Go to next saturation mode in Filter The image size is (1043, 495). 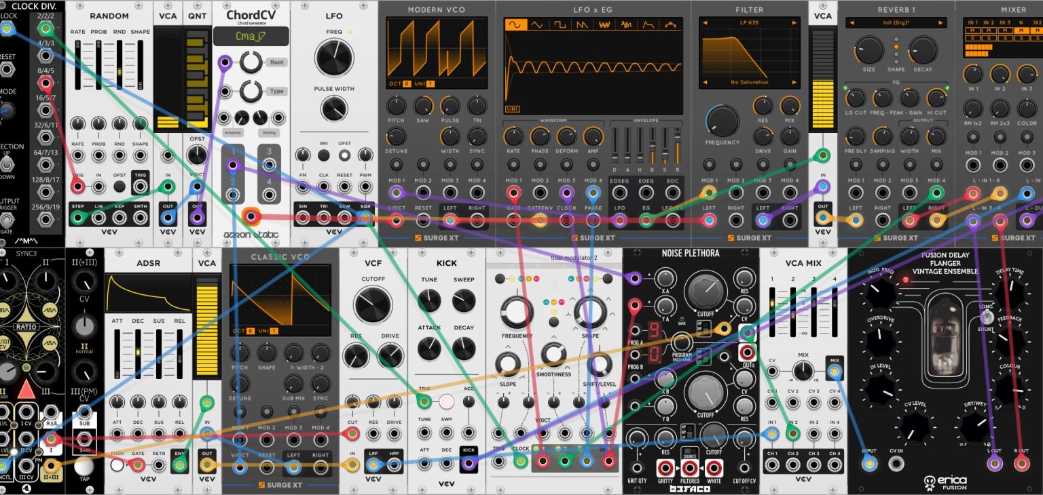[x=794, y=82]
